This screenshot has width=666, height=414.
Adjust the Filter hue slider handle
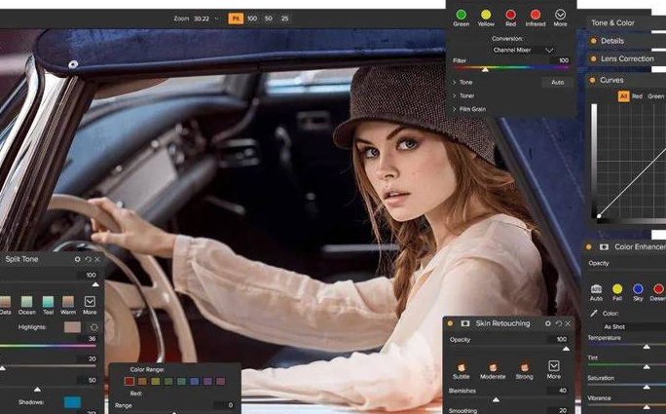[485, 69]
